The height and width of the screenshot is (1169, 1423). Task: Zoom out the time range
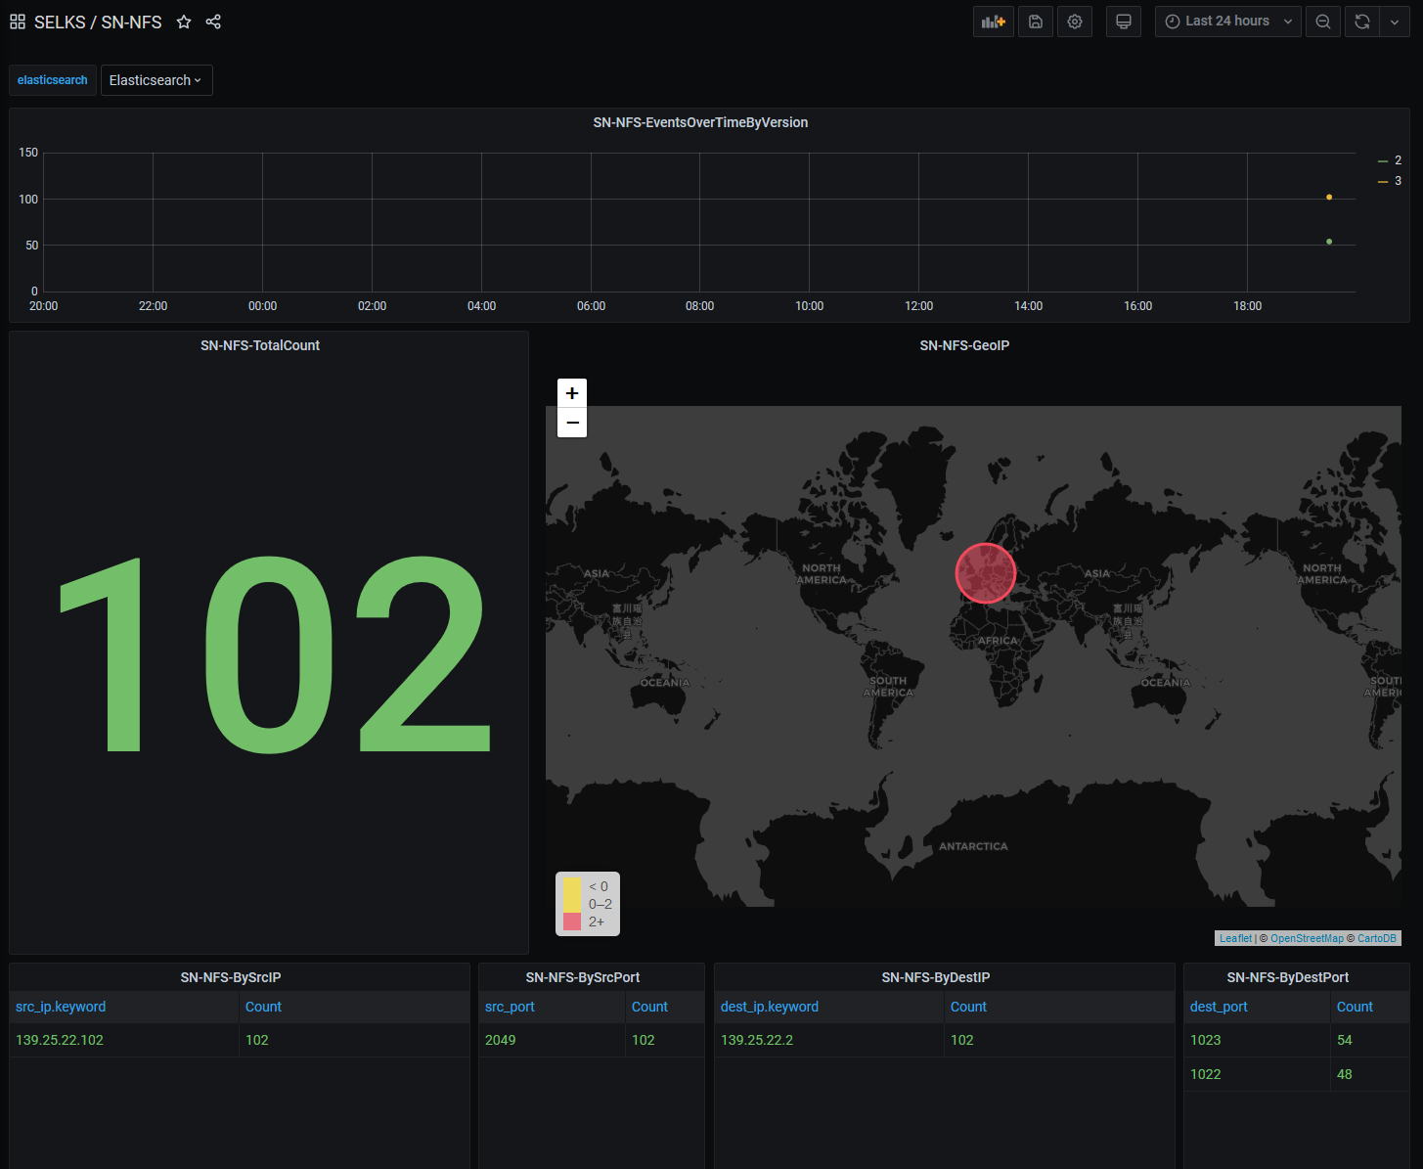tap(1323, 22)
